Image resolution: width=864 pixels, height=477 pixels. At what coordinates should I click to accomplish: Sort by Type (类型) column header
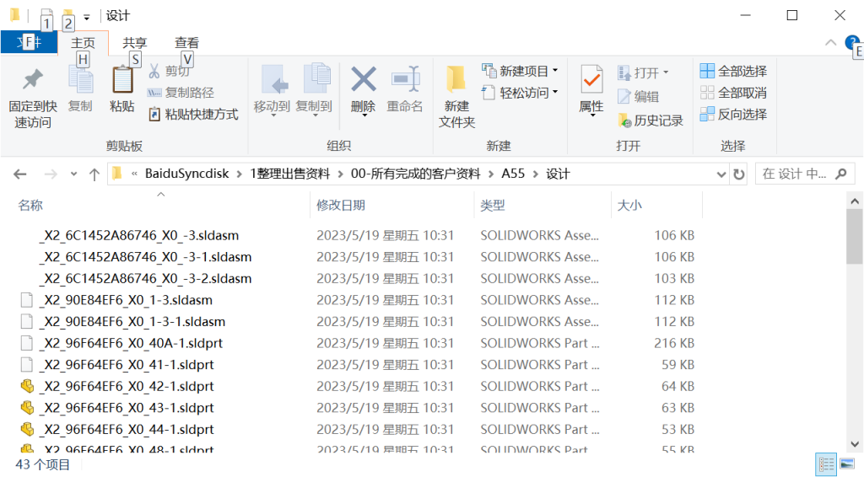point(492,206)
